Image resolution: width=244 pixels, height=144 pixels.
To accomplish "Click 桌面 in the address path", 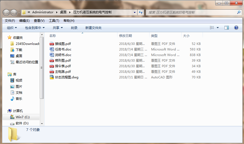I will [63, 12].
